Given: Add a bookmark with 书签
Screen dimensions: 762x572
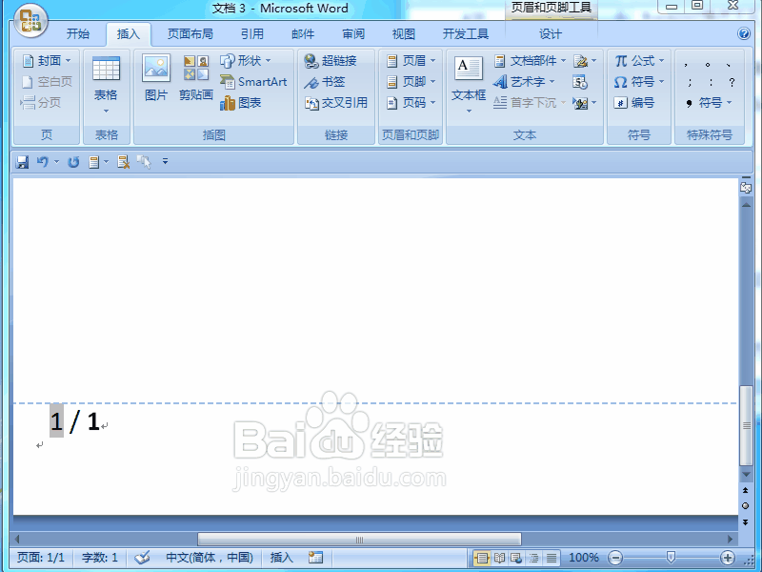Looking at the screenshot, I should [325, 82].
